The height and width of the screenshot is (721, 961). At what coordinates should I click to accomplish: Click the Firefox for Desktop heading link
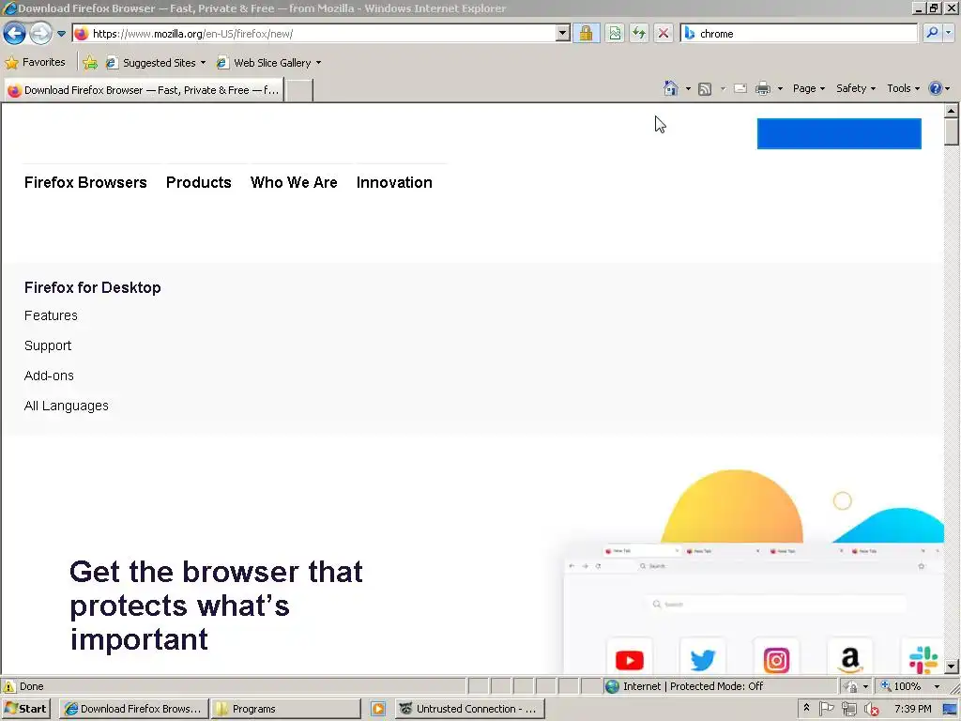coord(93,287)
